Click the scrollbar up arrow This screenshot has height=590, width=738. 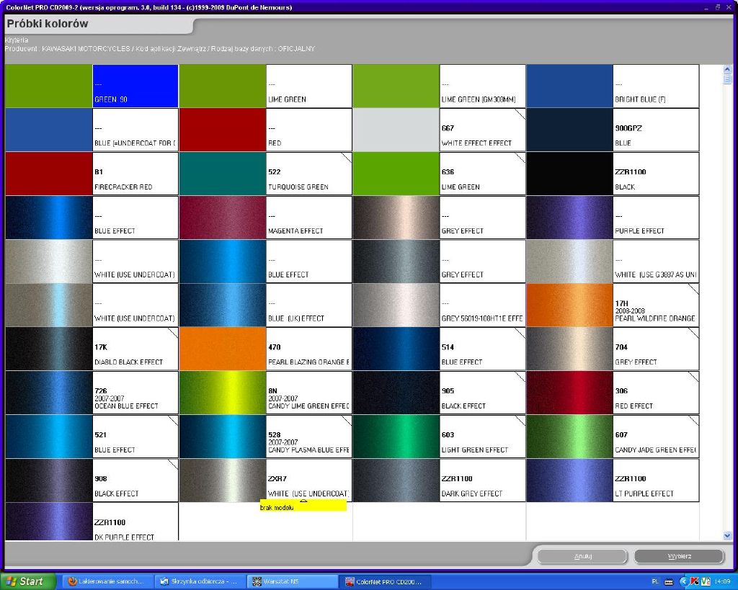727,70
